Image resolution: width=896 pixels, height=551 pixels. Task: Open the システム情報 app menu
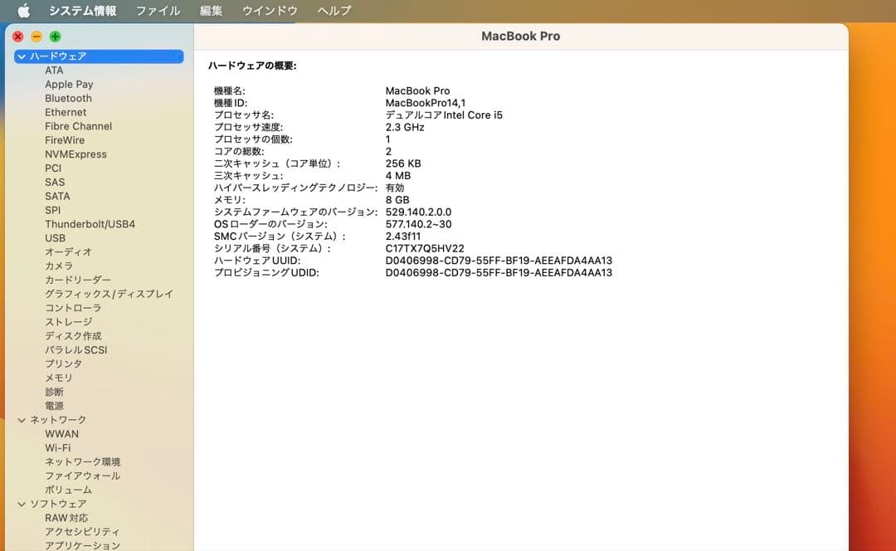coord(82,11)
